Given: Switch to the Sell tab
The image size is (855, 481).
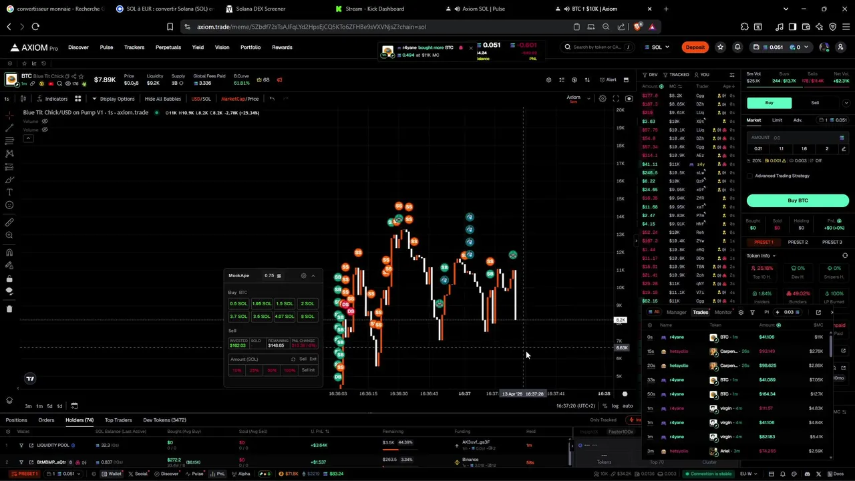Looking at the screenshot, I should point(815,103).
